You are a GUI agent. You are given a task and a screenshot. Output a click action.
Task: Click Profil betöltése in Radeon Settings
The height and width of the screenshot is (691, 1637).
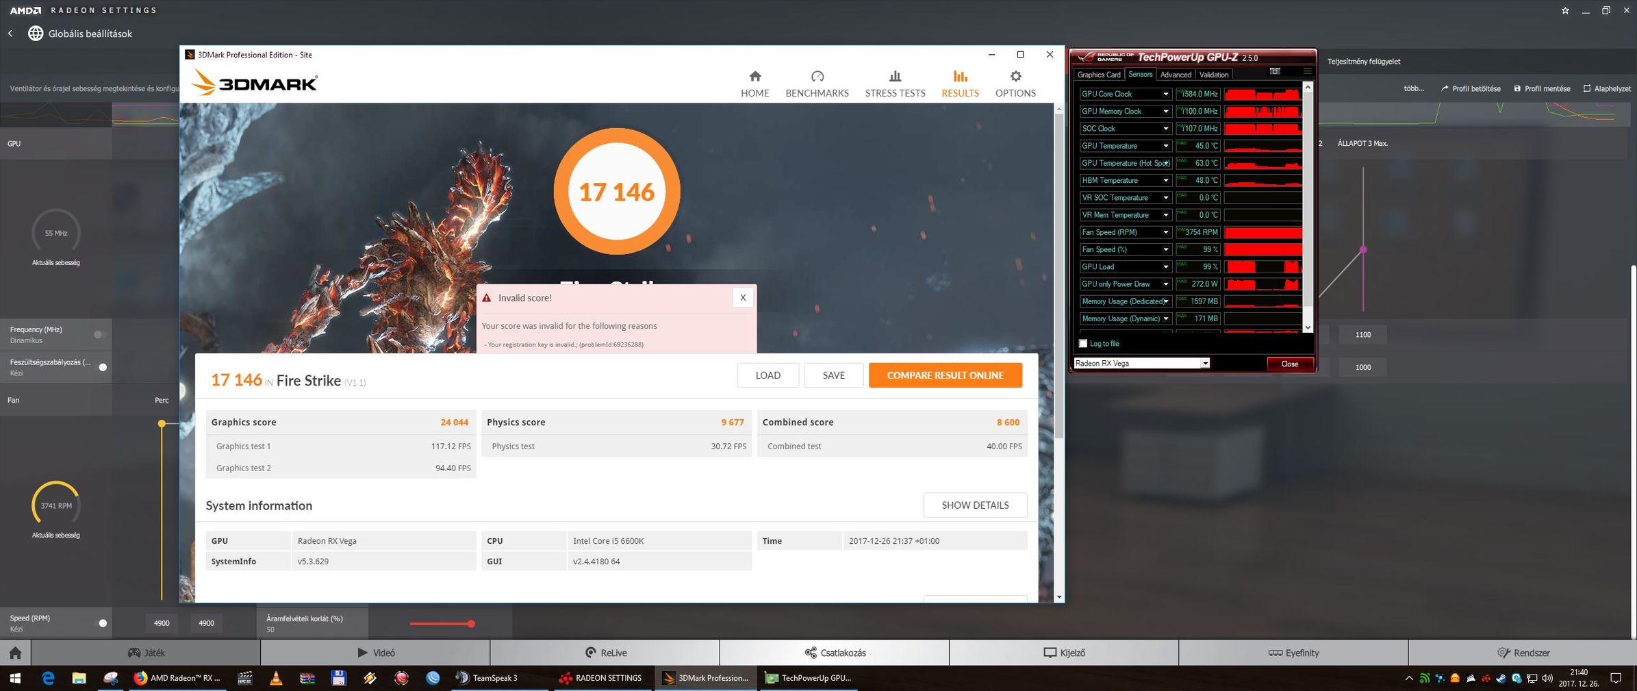coord(1470,88)
